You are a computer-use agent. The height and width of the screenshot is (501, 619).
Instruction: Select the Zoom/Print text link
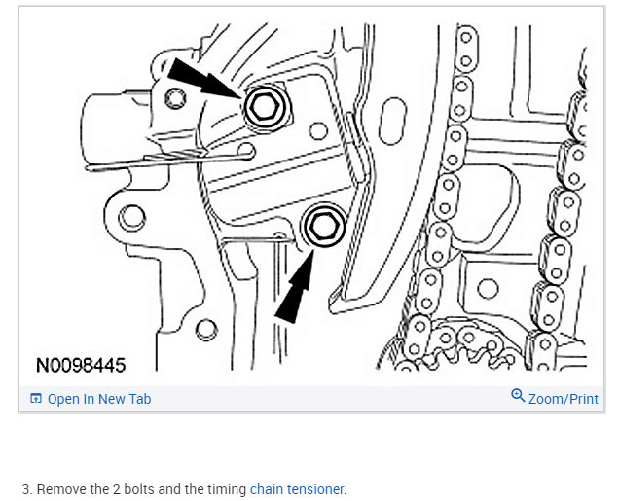(564, 399)
